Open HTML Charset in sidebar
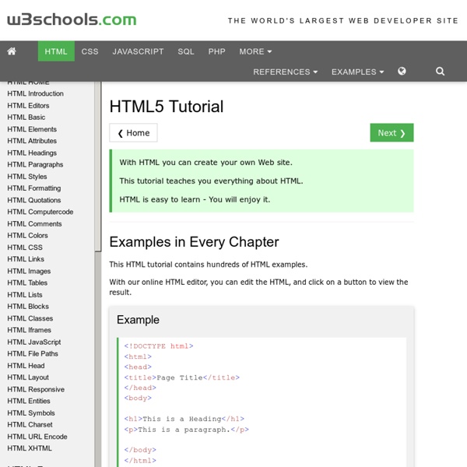Screen dimensions: 467x467 (x=30, y=424)
